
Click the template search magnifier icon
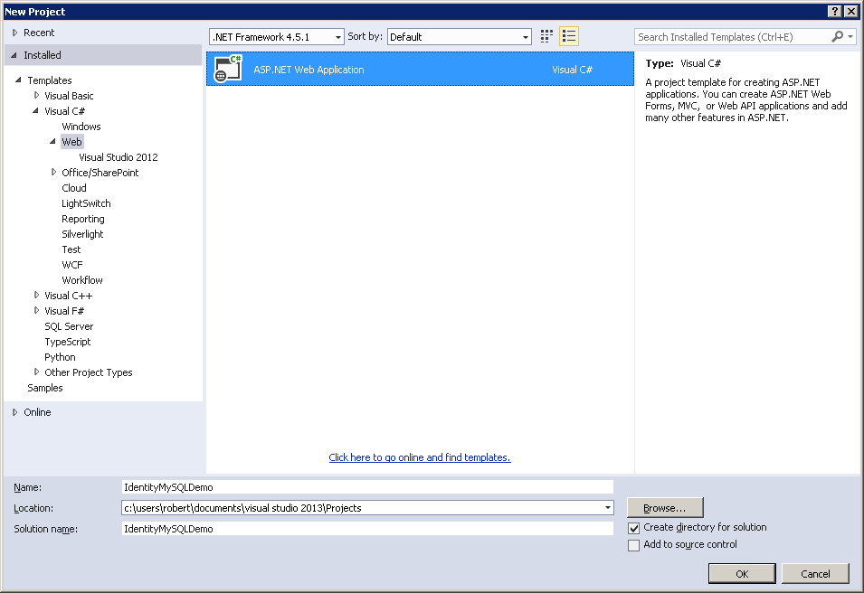[x=837, y=36]
